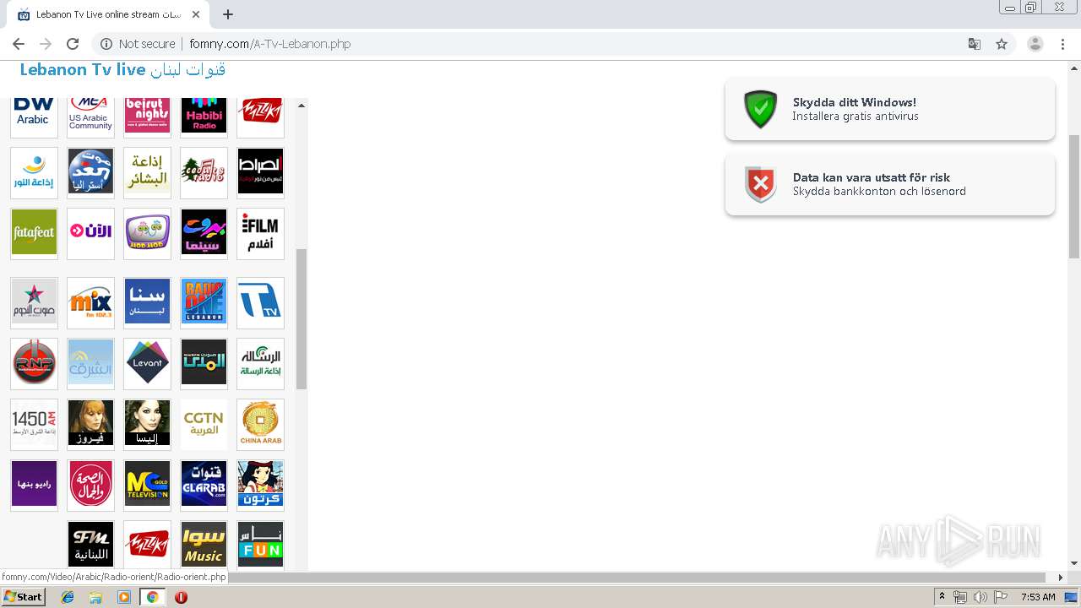This screenshot has width=1081, height=608.
Task: Reload the current page
Action: 73,44
